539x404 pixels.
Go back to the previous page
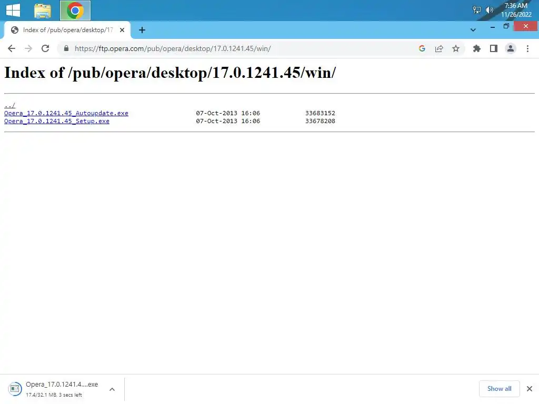click(12, 48)
